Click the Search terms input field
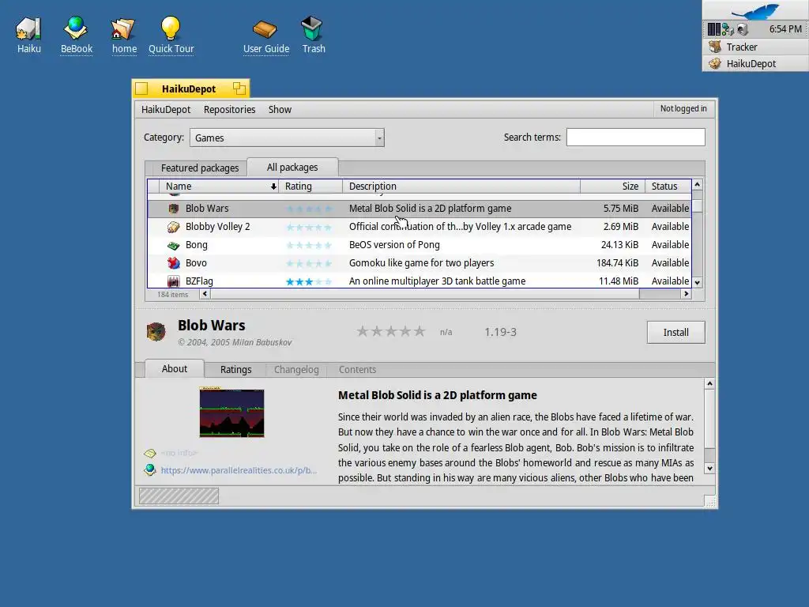 [x=636, y=138]
